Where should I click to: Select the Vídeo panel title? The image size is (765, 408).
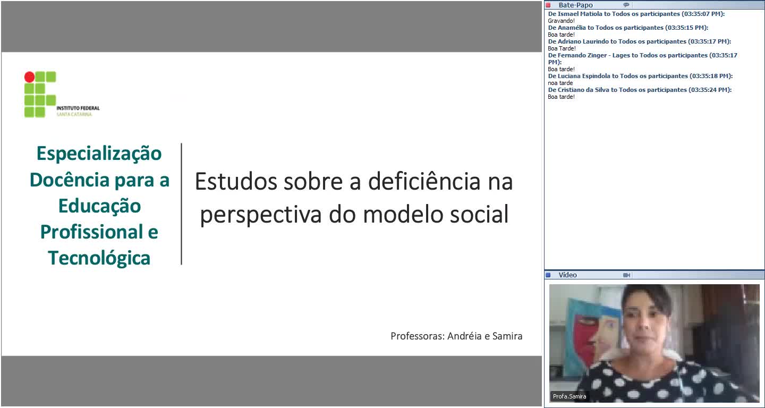(567, 275)
